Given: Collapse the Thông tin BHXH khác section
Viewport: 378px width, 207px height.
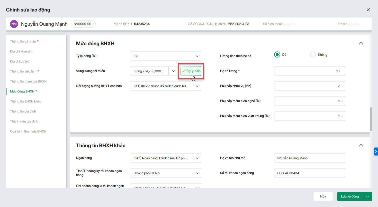Looking at the screenshot, I should tap(361, 145).
